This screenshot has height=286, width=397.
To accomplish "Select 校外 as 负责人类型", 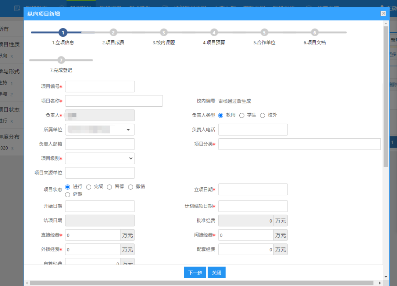I will click(262, 115).
